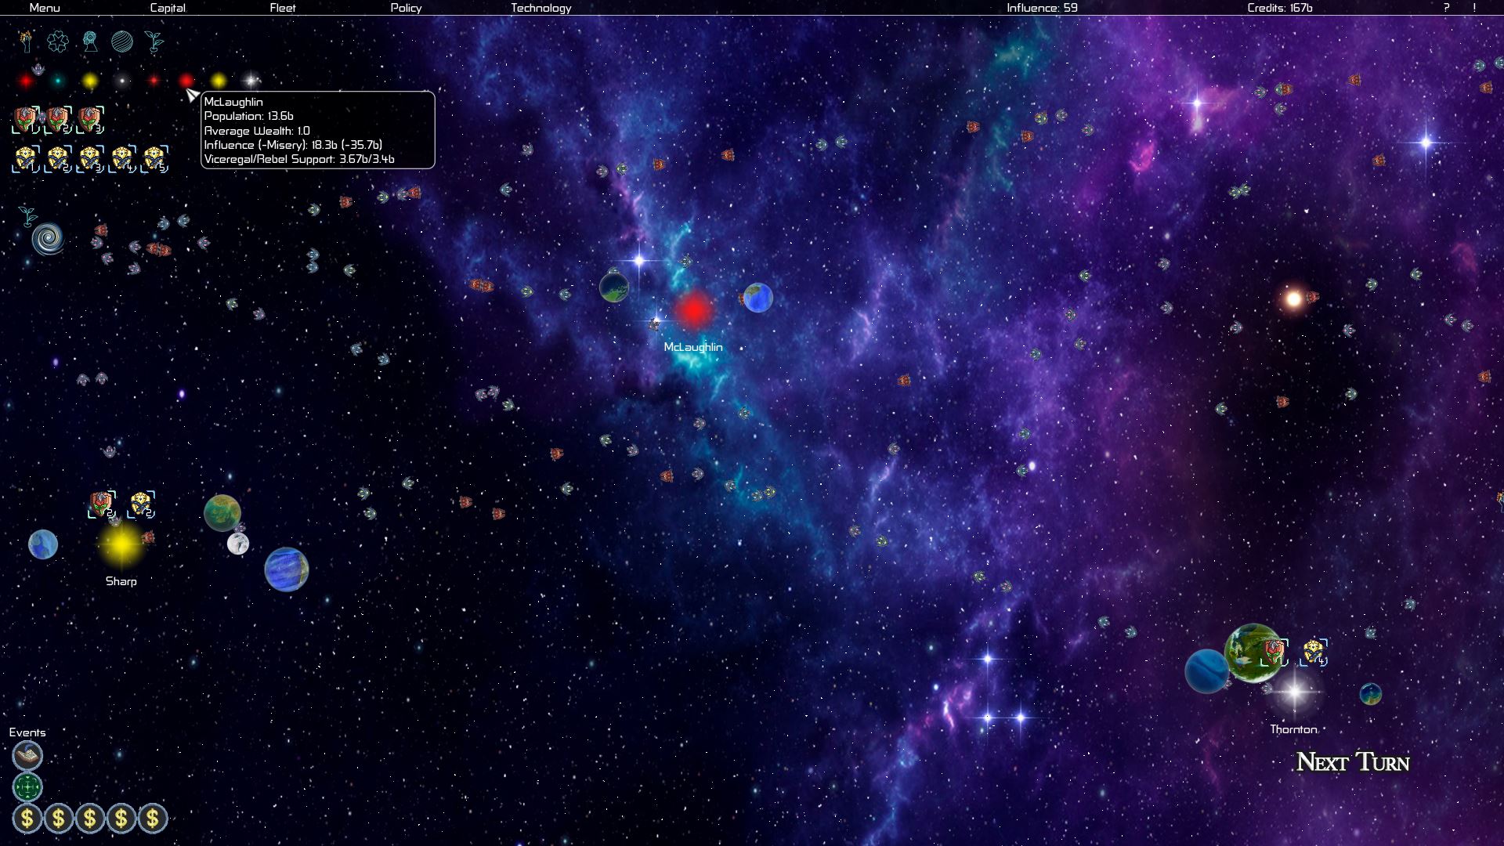The image size is (1504, 846).
Task: Select rose shield fleet number 3
Action: (89, 120)
